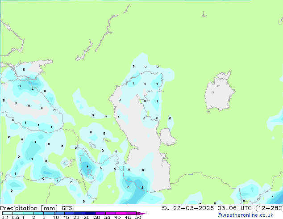Select the 5–10 mm legend swatch

49,213
